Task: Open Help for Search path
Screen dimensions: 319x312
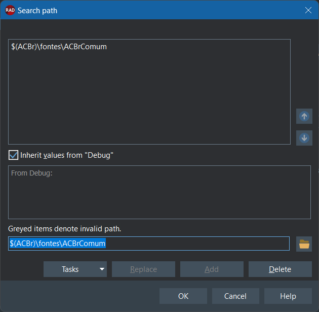Action: point(288,296)
